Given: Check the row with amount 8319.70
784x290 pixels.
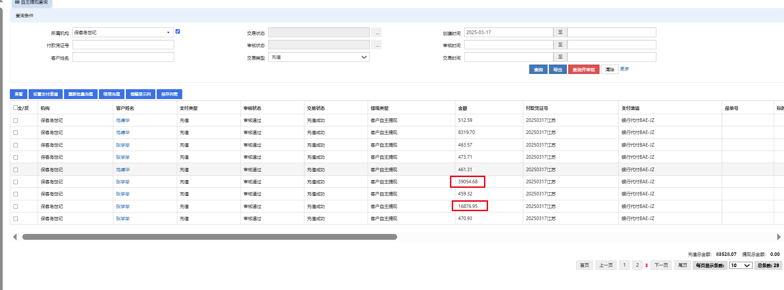Looking at the screenshot, I should 16,133.
